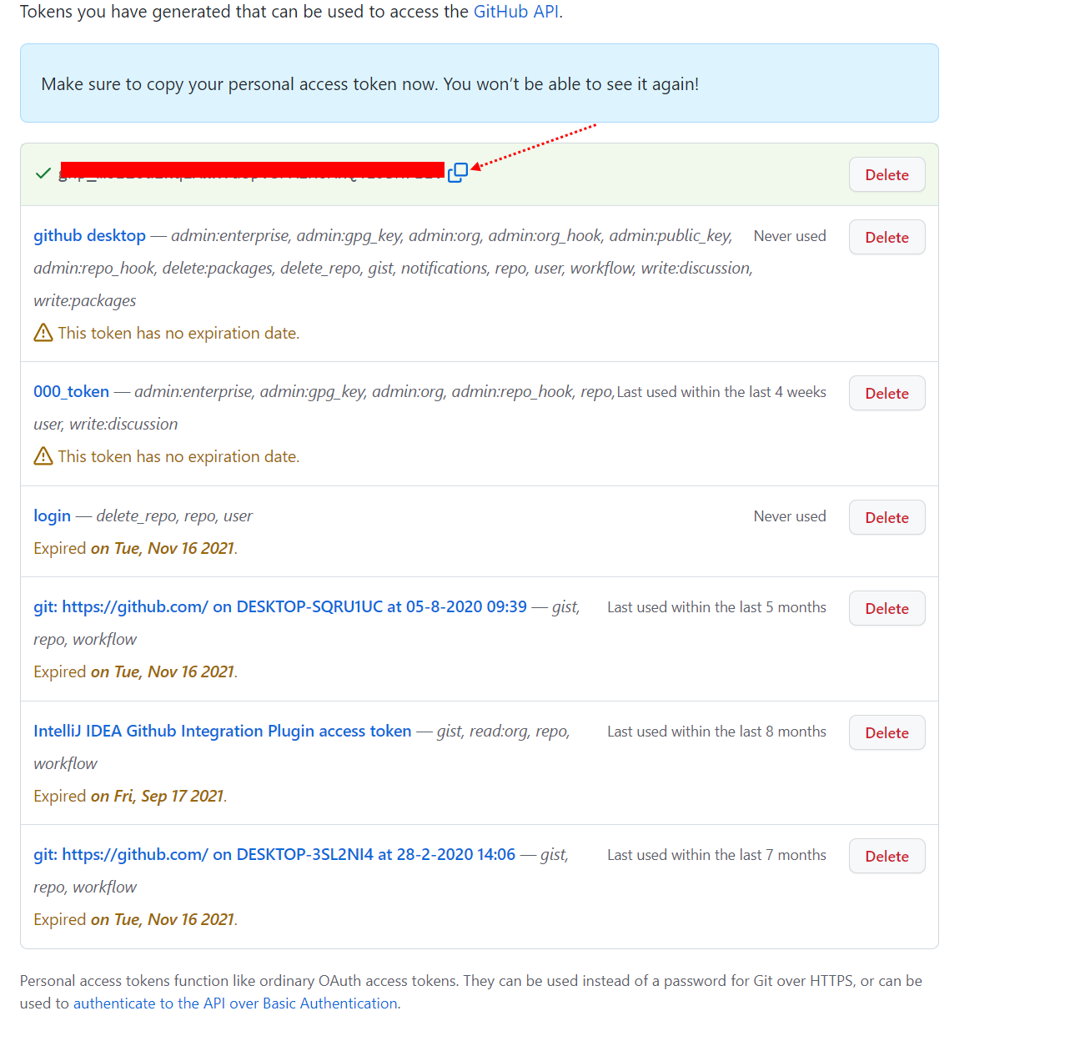
Task: Open the DESKTOP-3SL2NI4 git token link
Action: click(x=274, y=854)
